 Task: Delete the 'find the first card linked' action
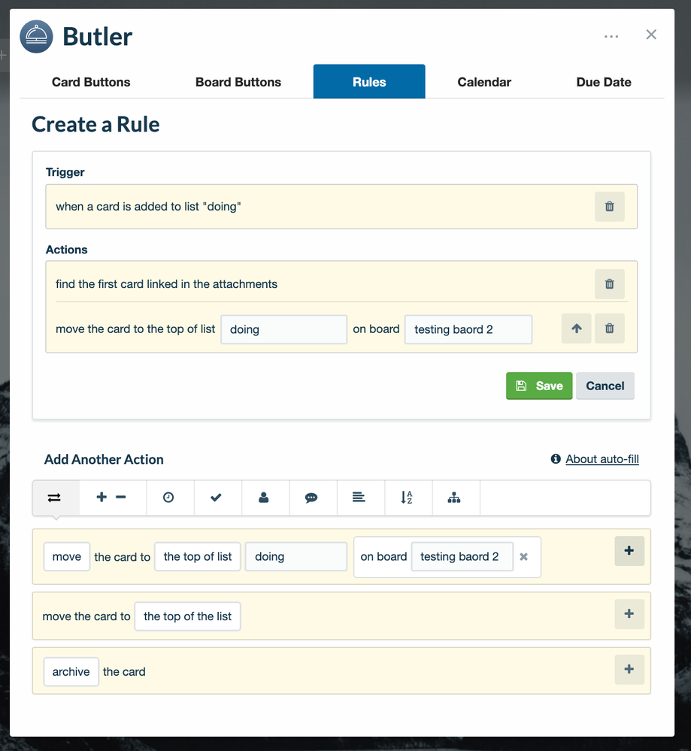[x=610, y=284]
